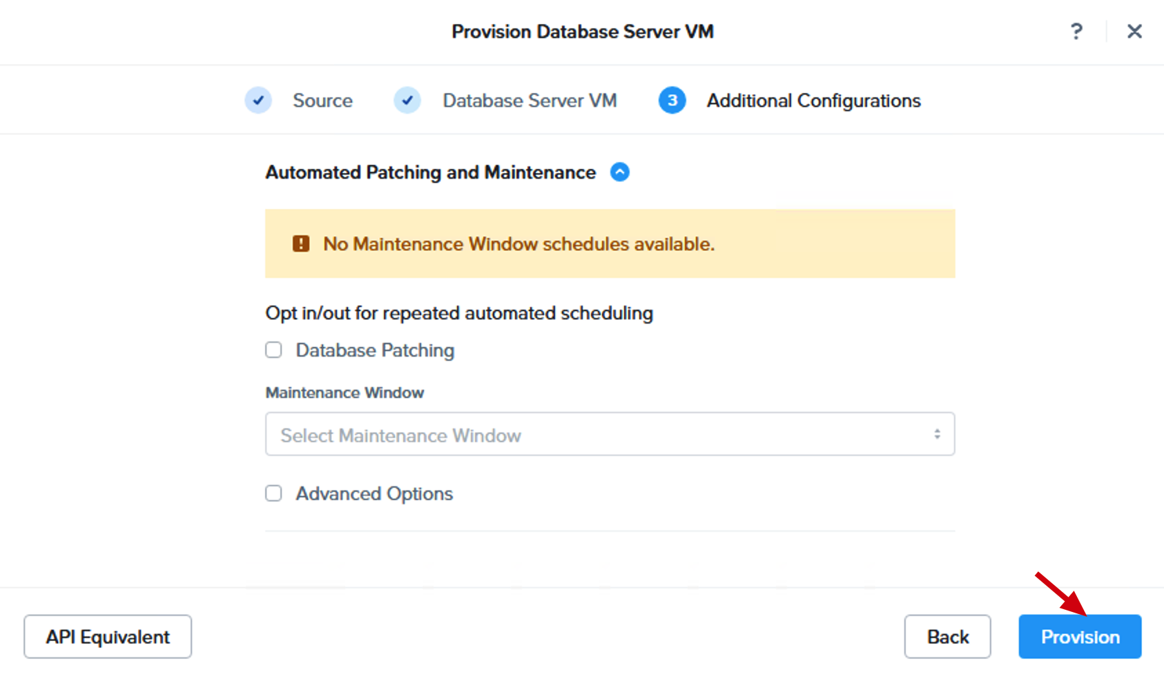Image resolution: width=1164 pixels, height=683 pixels.
Task: Go back with the Back button
Action: pos(947,637)
